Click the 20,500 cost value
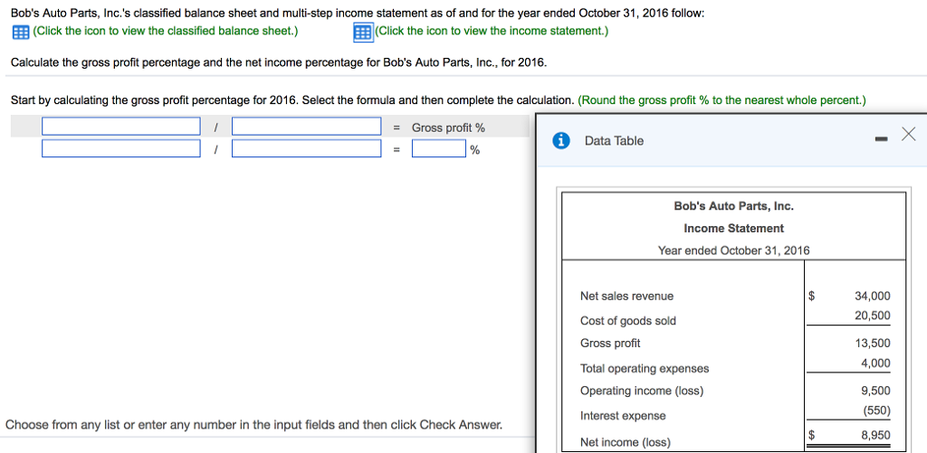927x453 pixels. (x=872, y=316)
